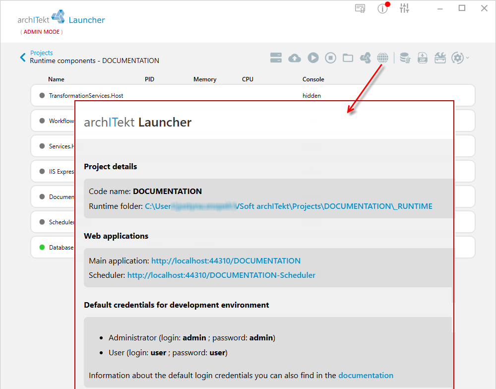The image size is (496, 389).
Task: Click the info icon with red notification dot
Action: click(383, 8)
